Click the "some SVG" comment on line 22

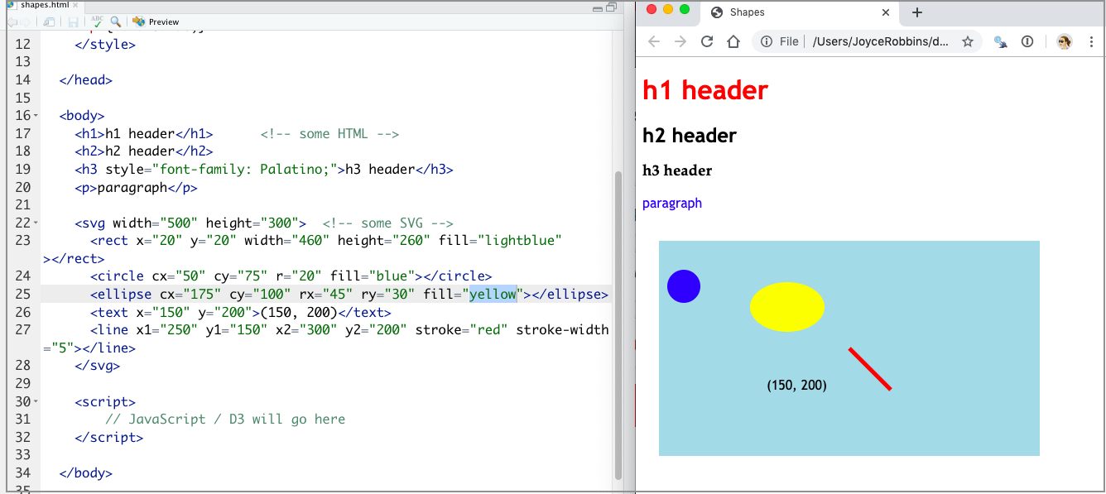(388, 223)
